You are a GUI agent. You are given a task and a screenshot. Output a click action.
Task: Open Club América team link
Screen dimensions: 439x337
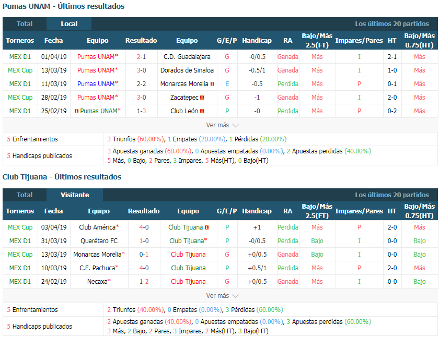point(99,227)
